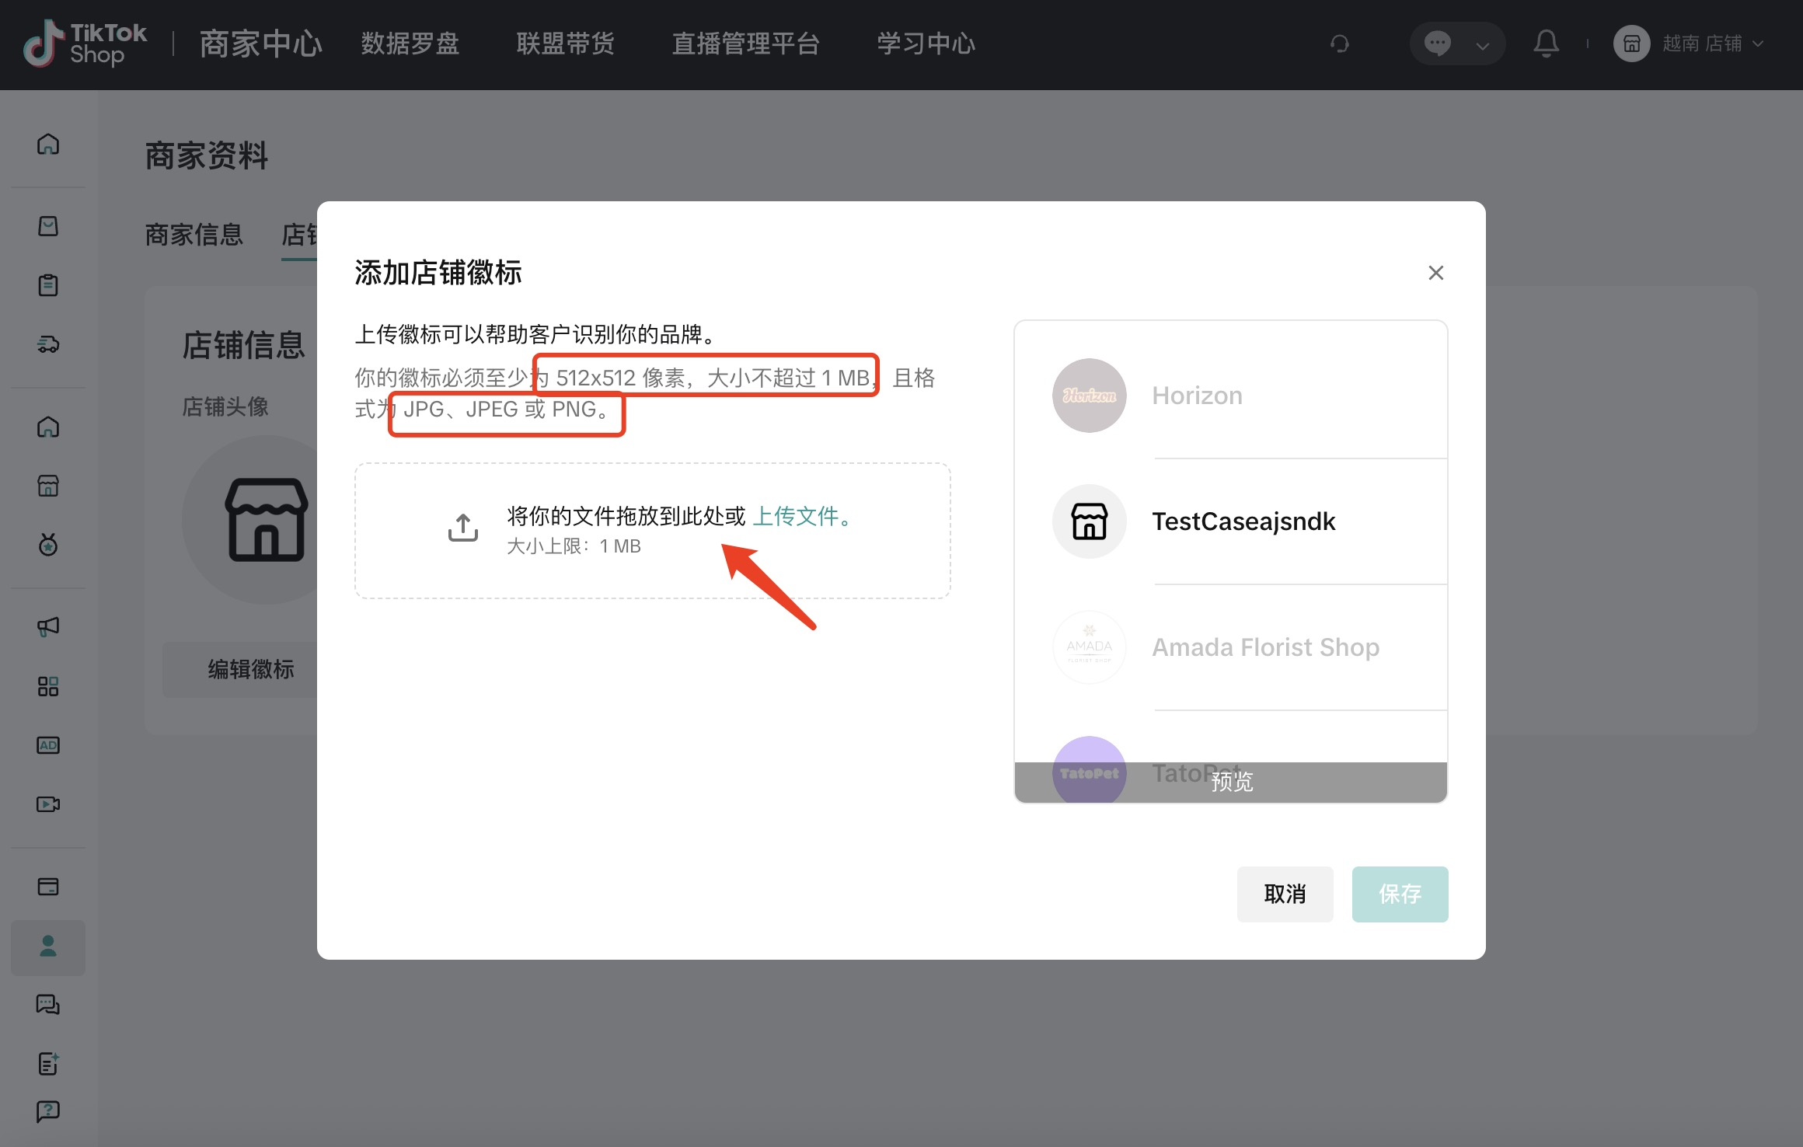Click the AD advertising sidebar icon
Image resolution: width=1803 pixels, height=1147 pixels.
coord(48,745)
